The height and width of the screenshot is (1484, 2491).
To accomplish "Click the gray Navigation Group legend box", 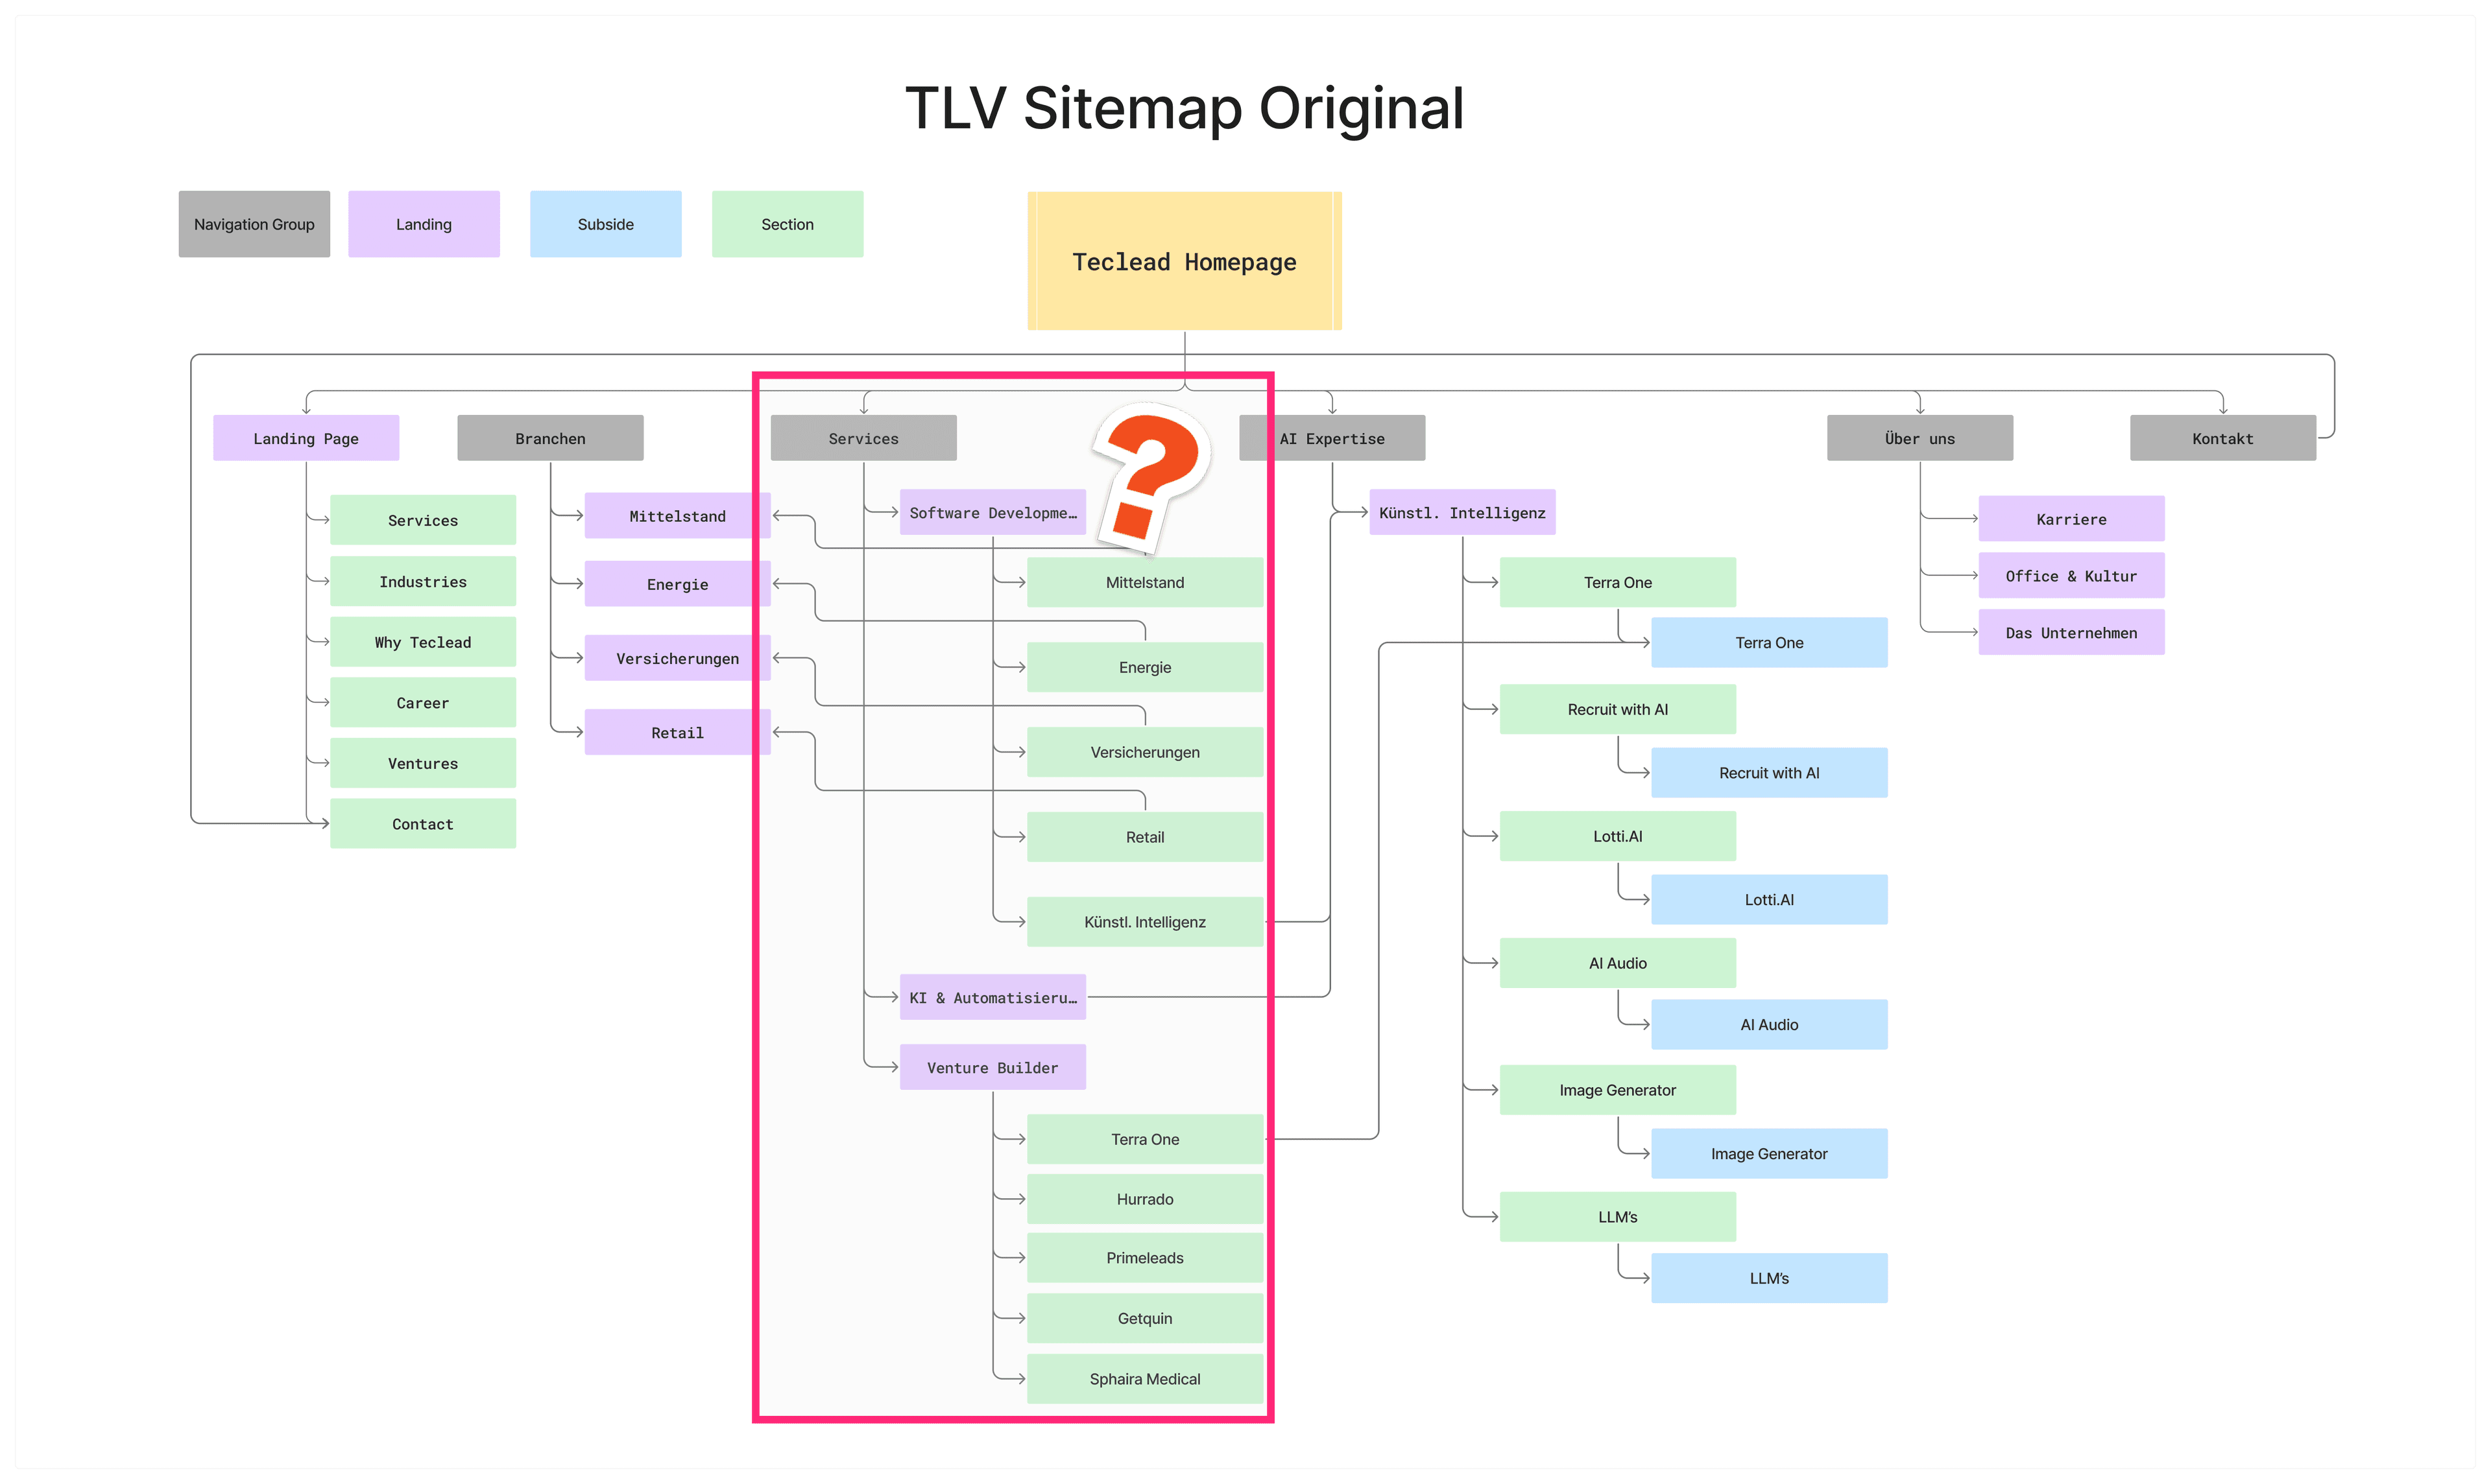I will (254, 224).
